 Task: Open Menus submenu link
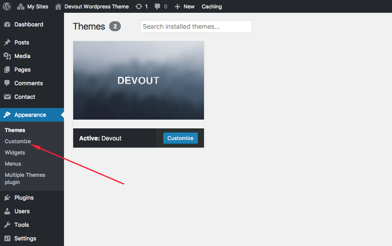[13, 164]
